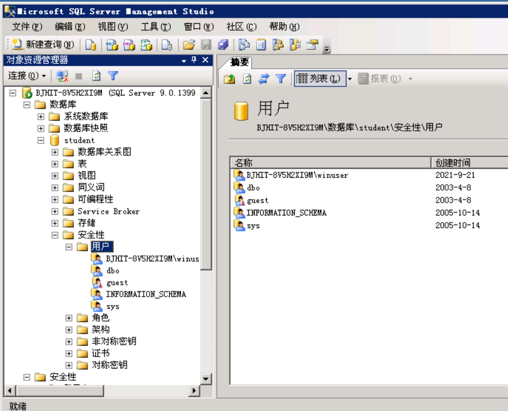Open the Tools (工具) menu
The image size is (508, 411).
[x=156, y=27]
